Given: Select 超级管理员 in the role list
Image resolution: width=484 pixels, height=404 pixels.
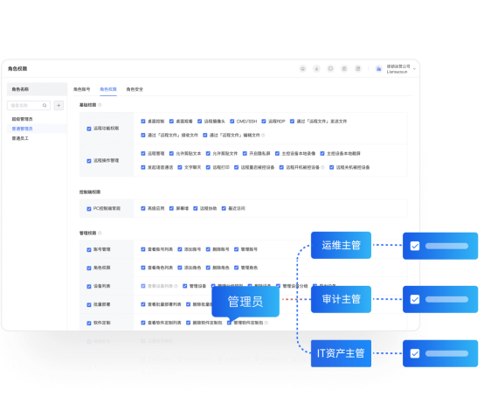Looking at the screenshot, I should point(22,119).
